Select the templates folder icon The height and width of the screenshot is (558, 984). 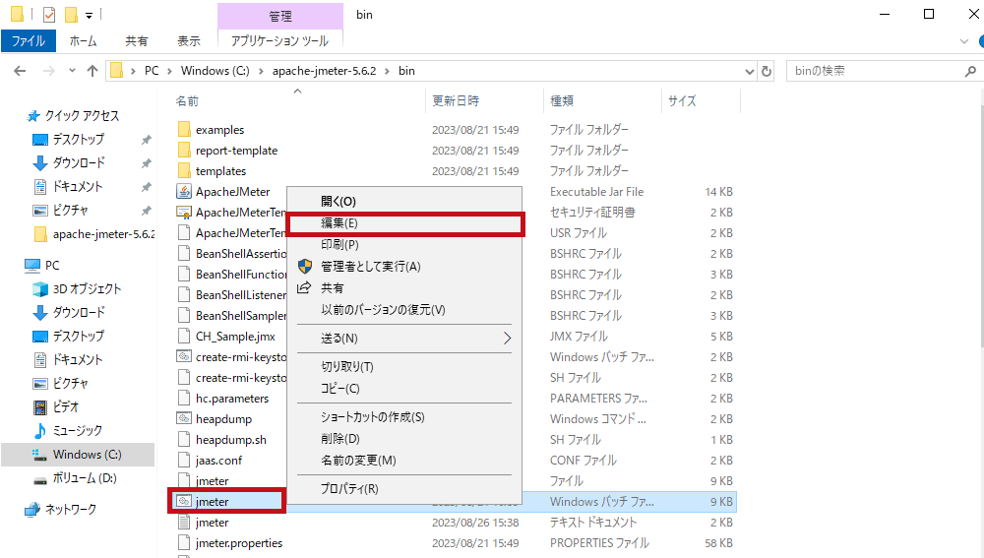click(x=184, y=171)
